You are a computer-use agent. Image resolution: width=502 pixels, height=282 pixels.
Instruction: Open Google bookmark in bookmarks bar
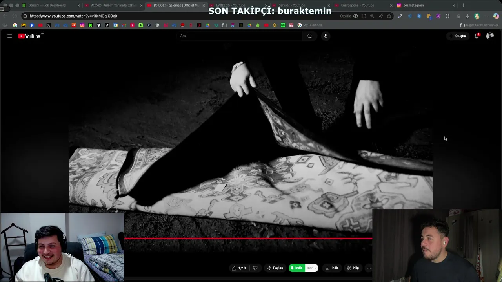coord(15,25)
